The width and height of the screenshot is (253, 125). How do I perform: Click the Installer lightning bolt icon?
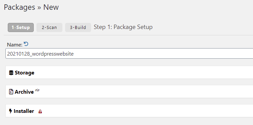(10, 111)
